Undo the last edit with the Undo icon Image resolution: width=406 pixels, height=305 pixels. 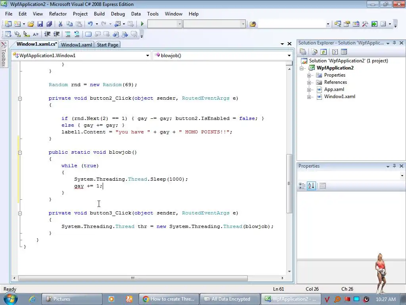click(90, 24)
